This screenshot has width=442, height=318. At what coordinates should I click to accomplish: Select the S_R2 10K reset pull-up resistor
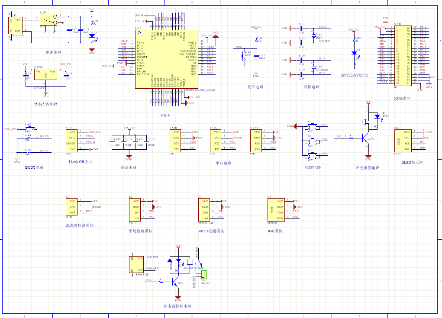tap(256, 40)
